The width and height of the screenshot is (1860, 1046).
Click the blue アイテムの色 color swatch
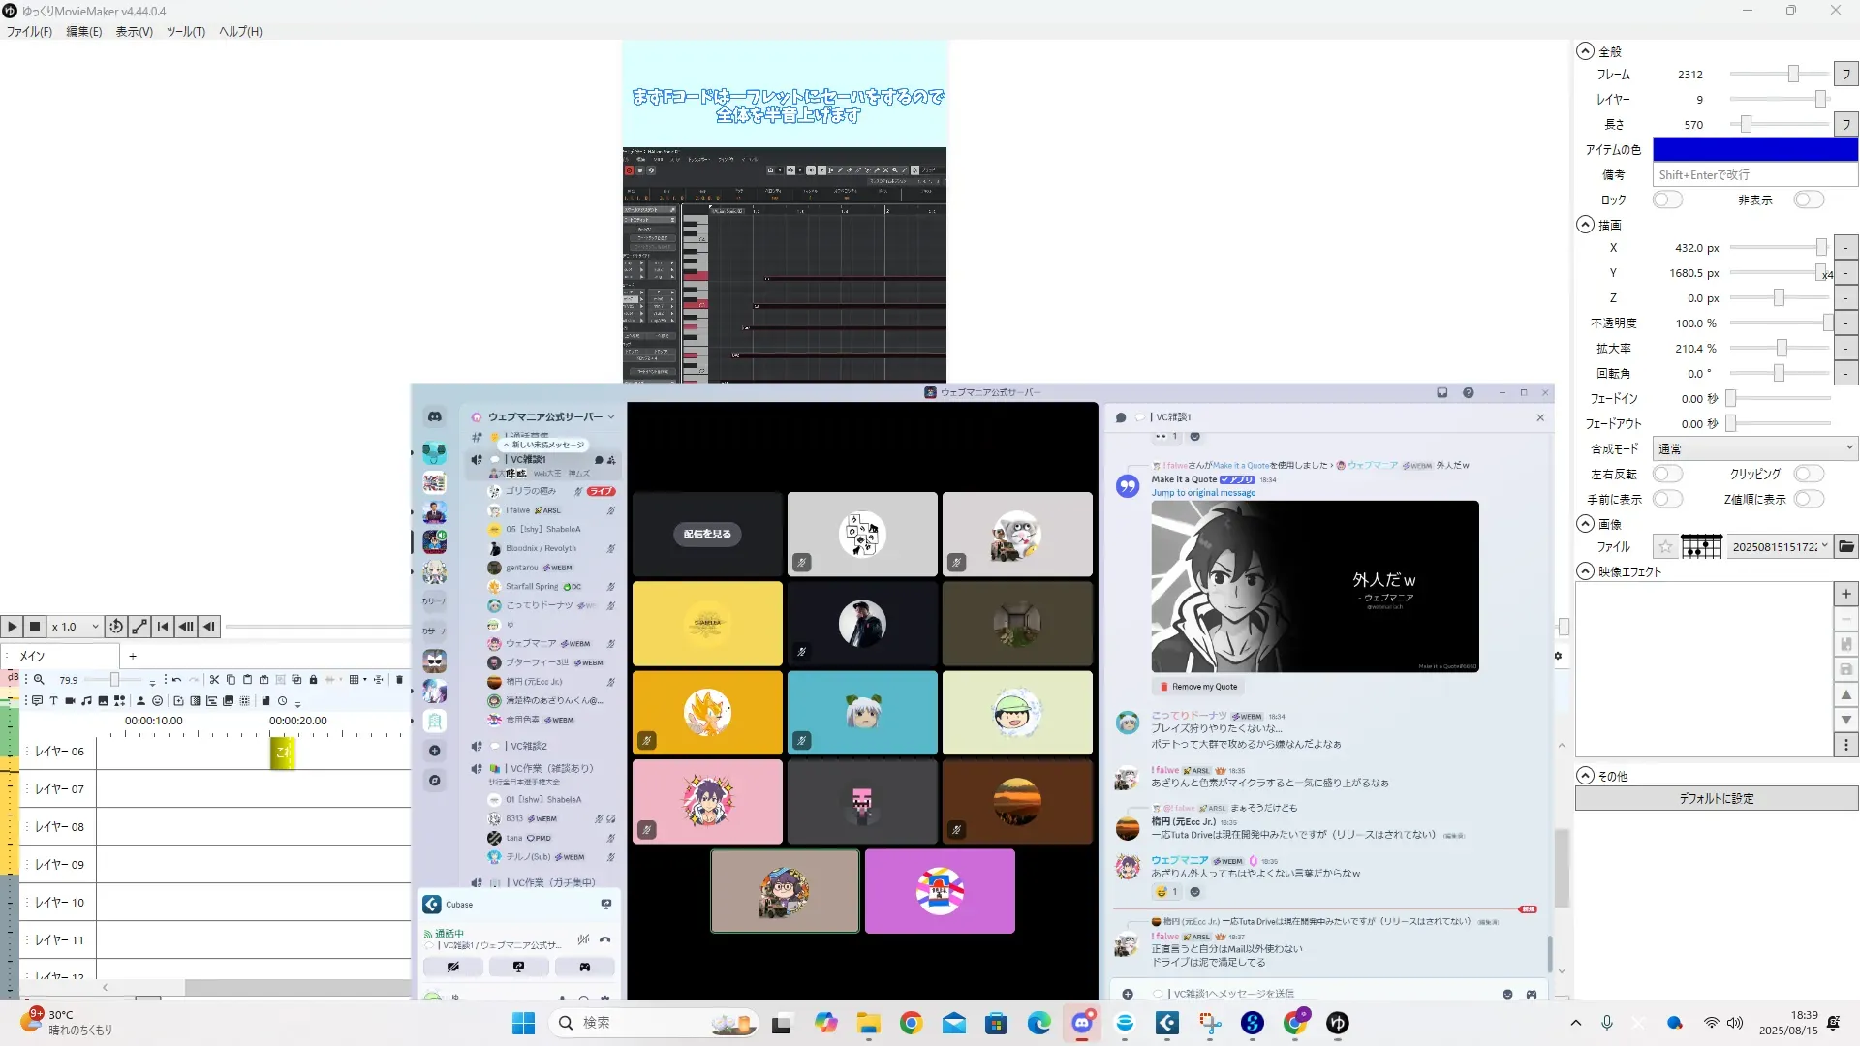pos(1754,149)
